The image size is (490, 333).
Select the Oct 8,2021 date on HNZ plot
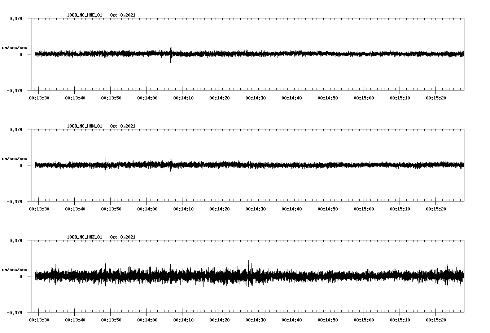(123, 237)
